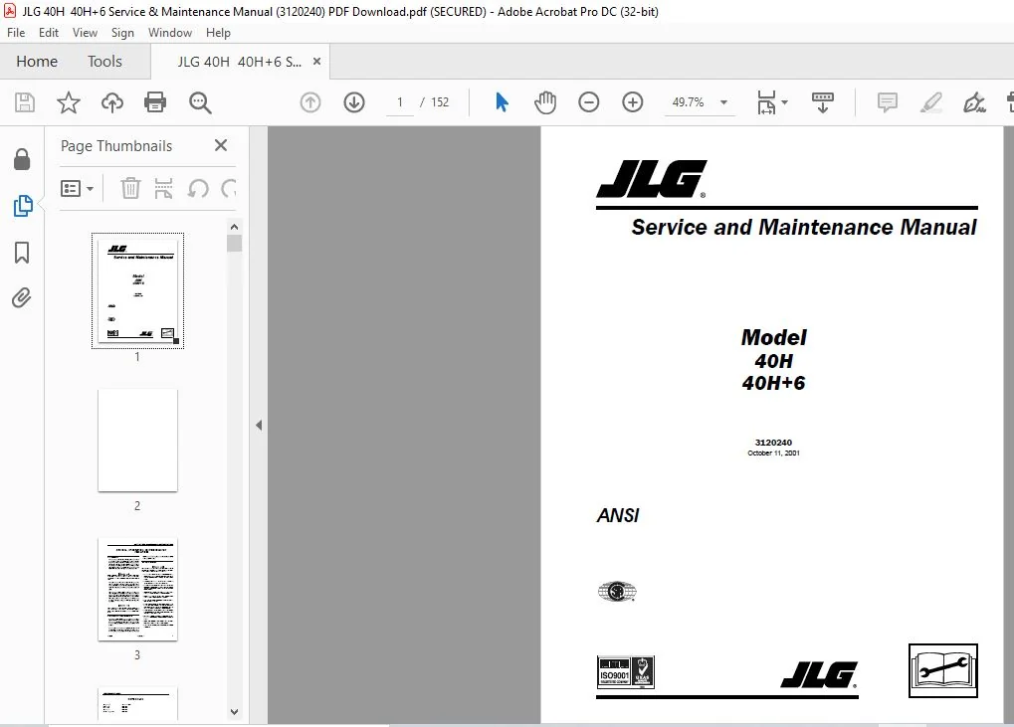The height and width of the screenshot is (727, 1014).
Task: Click the 'October 11, 2001' date text
Action: pos(773,453)
